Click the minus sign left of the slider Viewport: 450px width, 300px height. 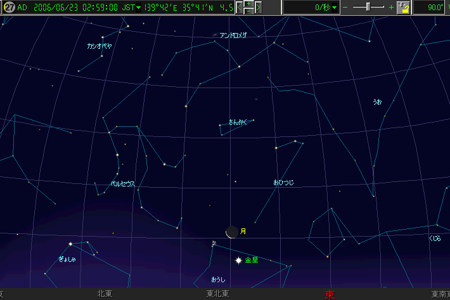pyautogui.click(x=345, y=7)
